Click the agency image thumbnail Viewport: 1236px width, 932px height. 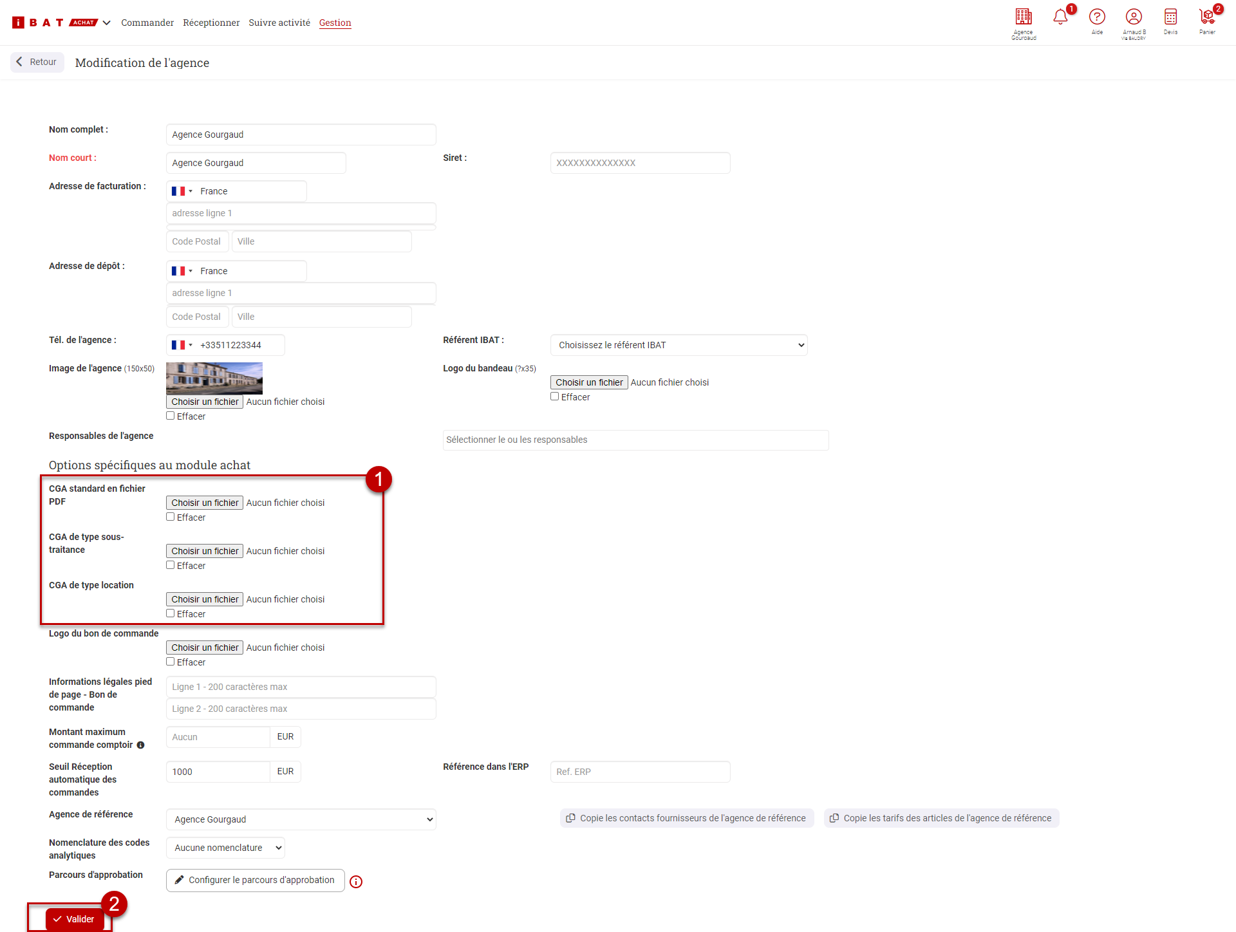214,378
